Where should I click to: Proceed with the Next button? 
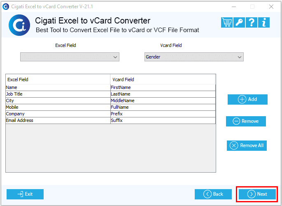257,194
